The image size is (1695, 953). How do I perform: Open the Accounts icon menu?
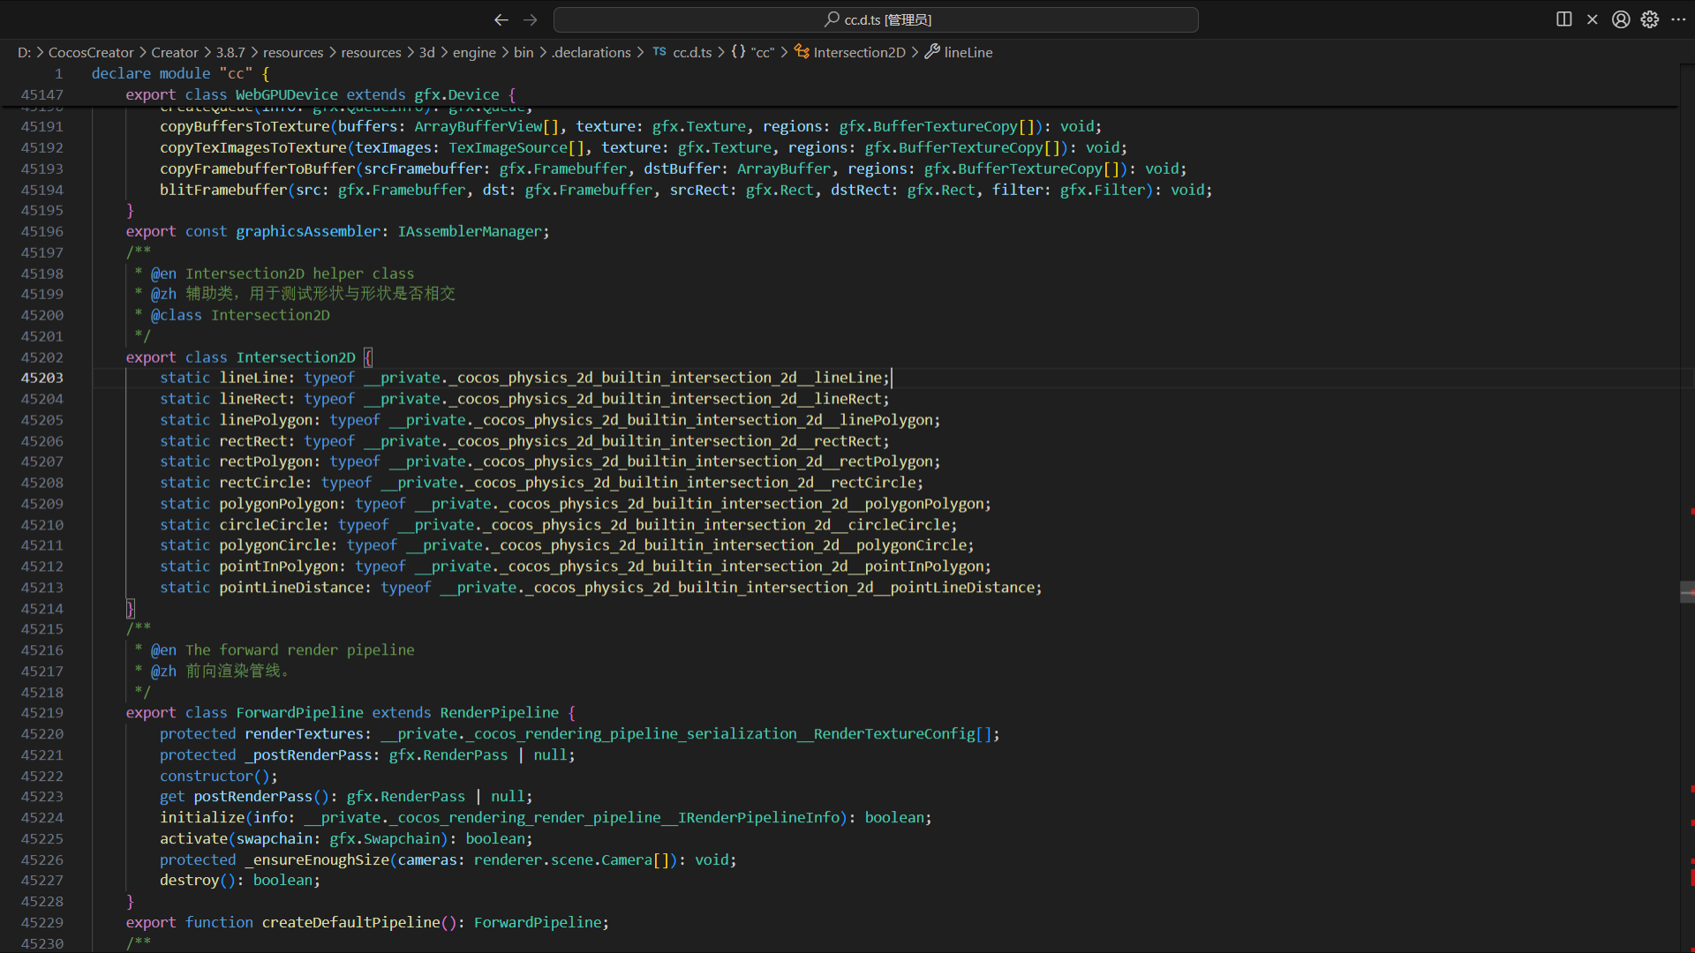coord(1621,19)
